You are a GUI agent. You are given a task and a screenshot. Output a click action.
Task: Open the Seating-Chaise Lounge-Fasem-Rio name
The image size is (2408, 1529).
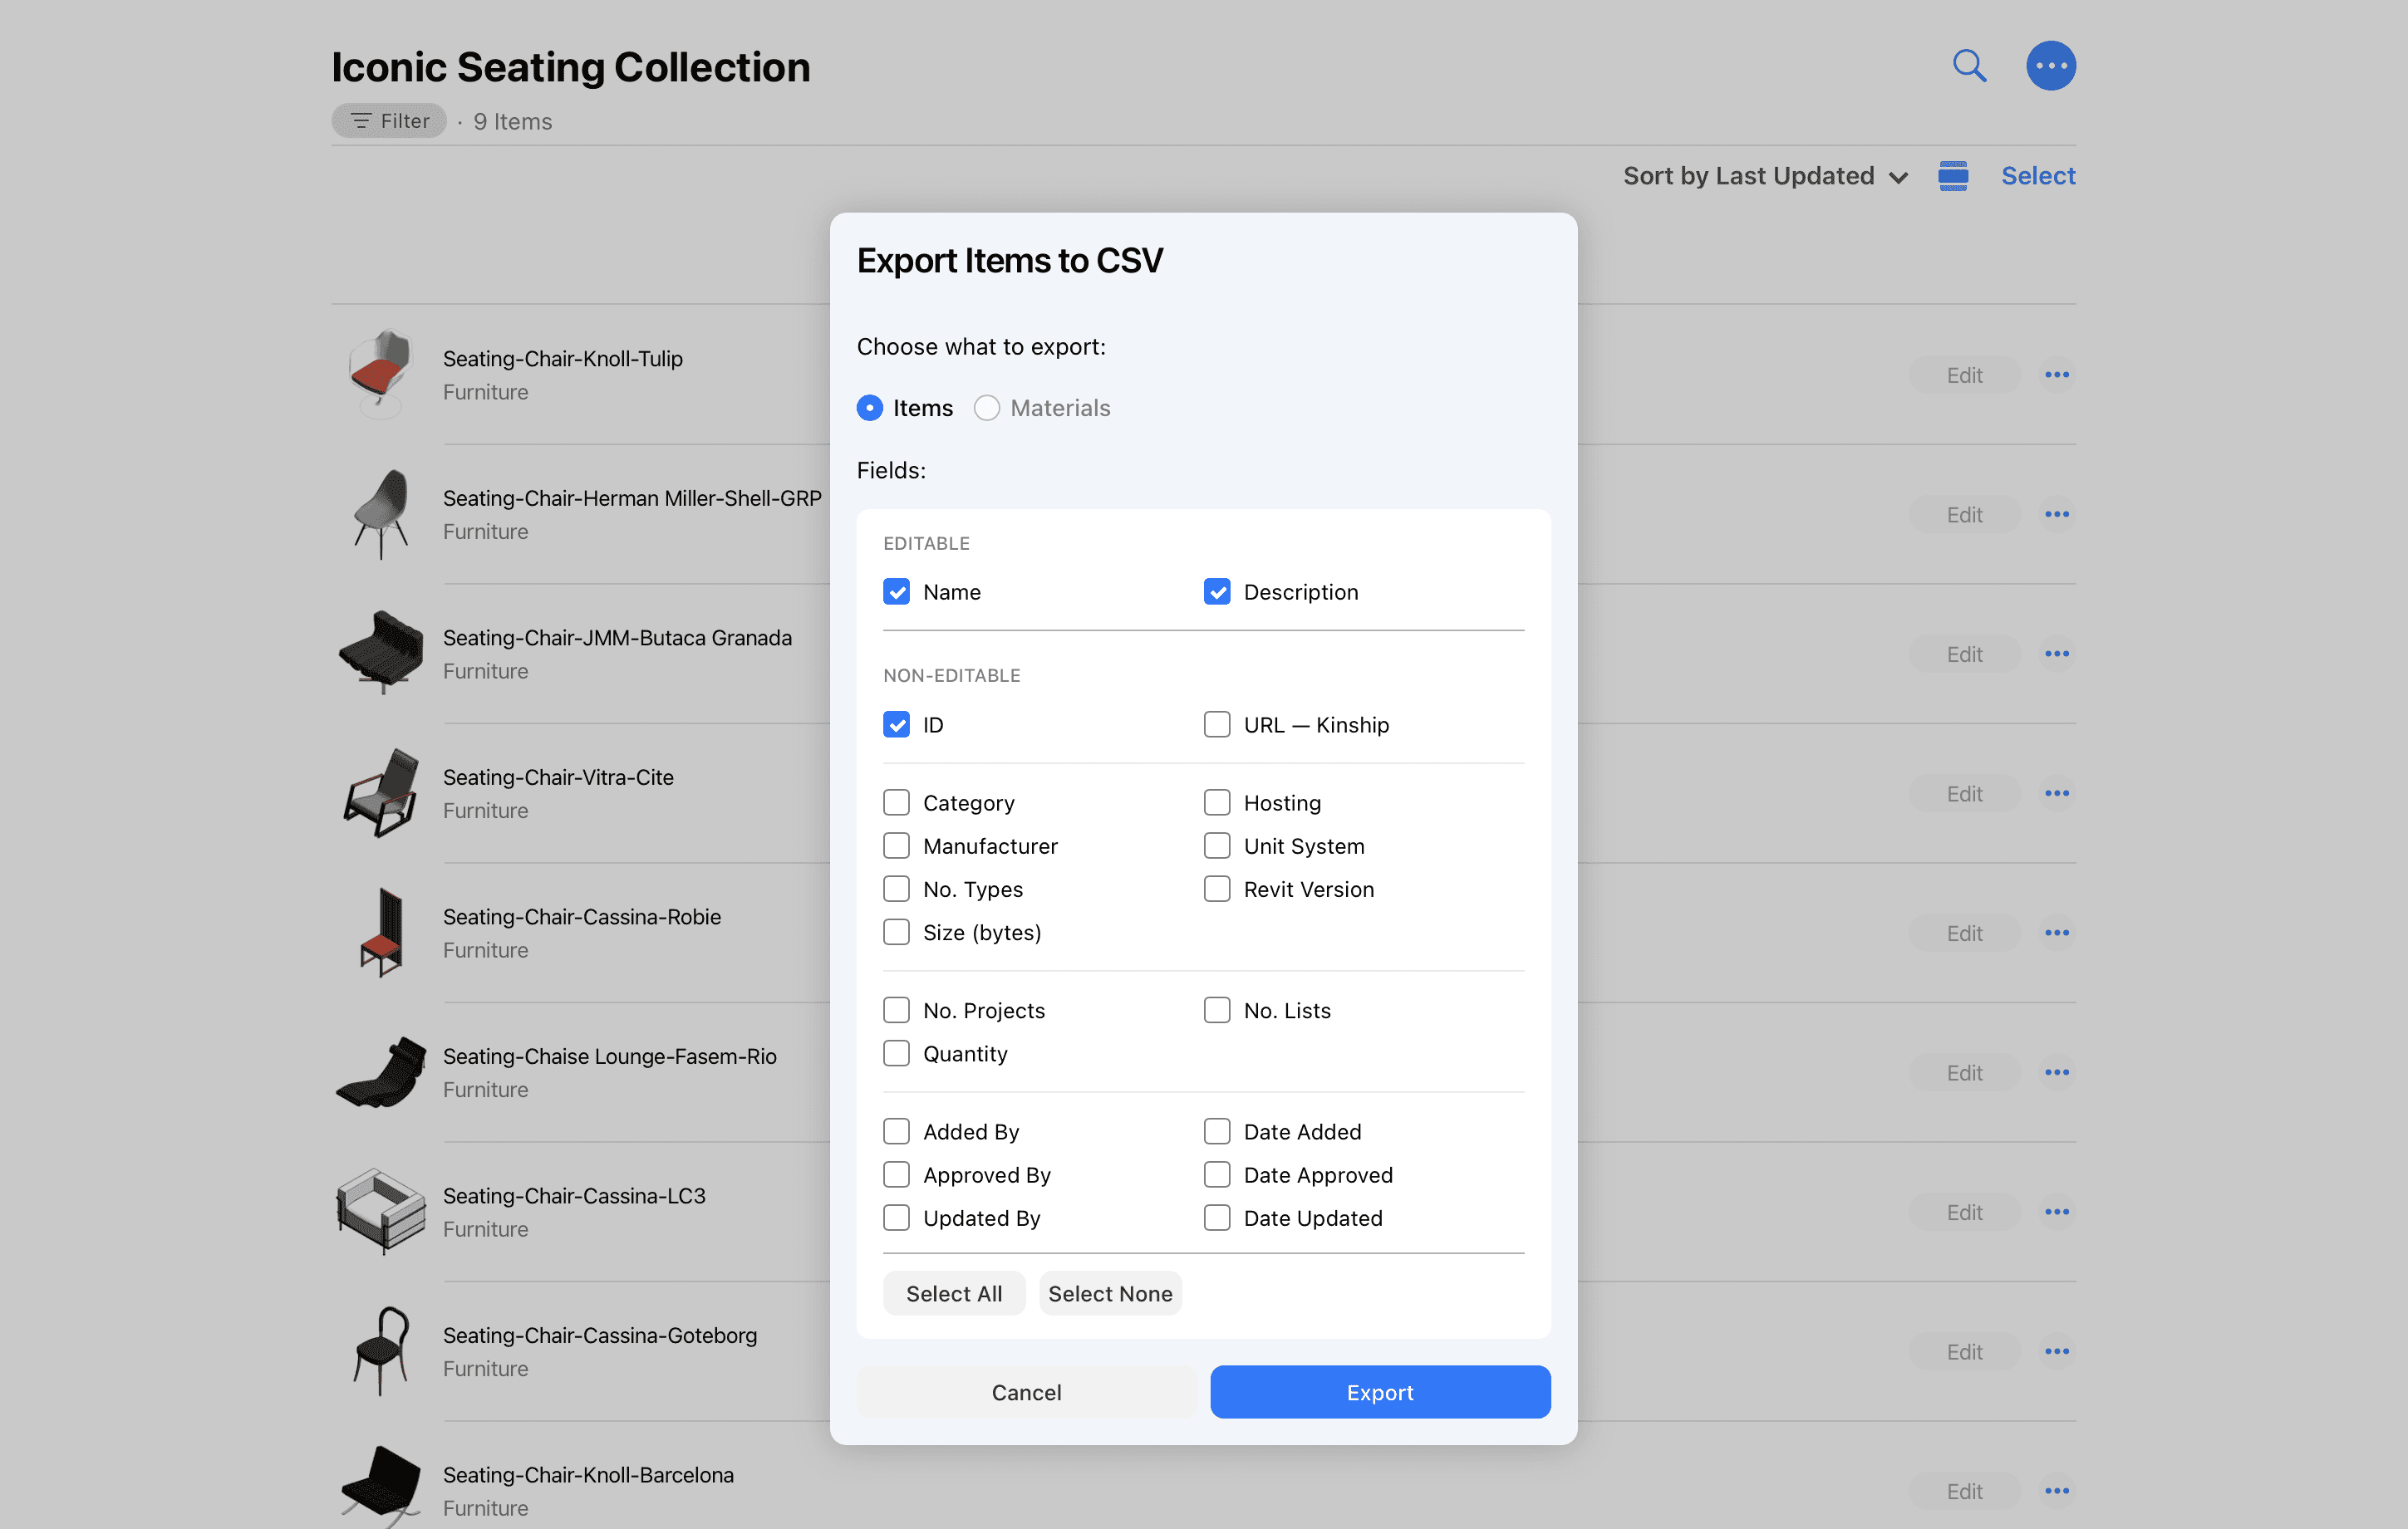609,1056
